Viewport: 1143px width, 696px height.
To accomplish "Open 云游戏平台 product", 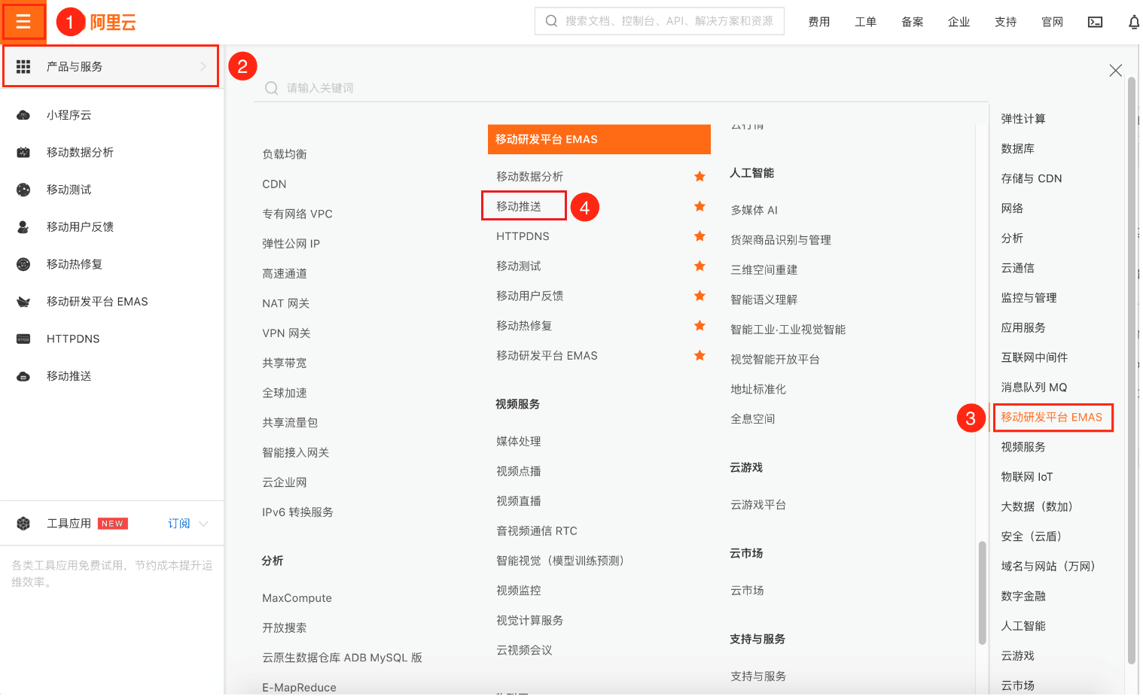I will (x=758, y=505).
